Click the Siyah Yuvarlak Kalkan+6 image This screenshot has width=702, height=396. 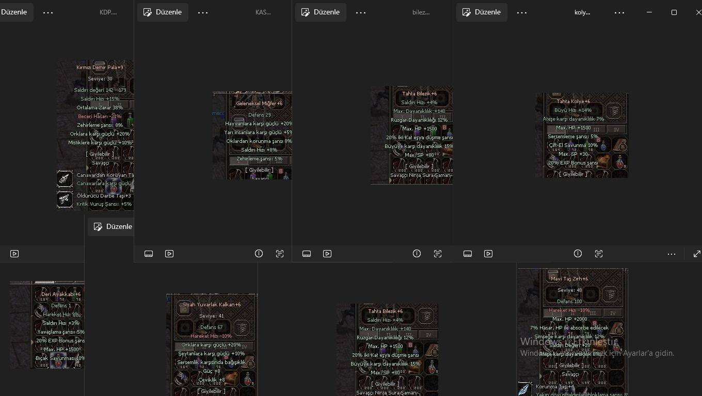tap(212, 345)
